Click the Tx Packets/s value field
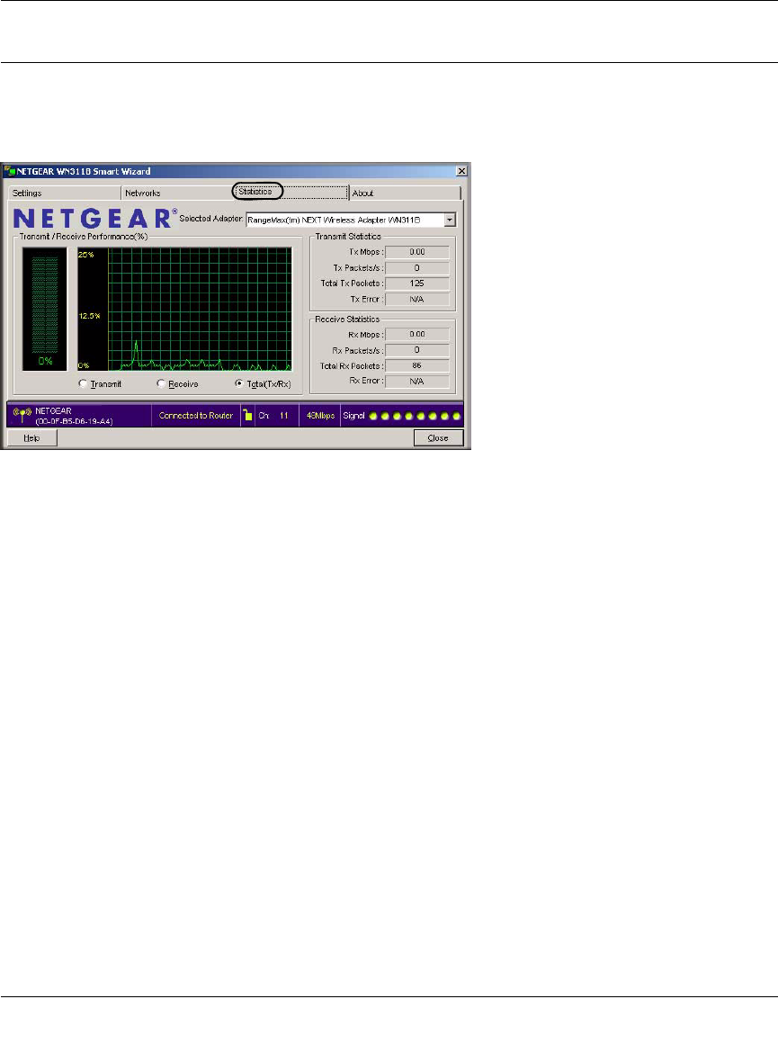Screen dimensions: 778x1053 tap(416, 268)
